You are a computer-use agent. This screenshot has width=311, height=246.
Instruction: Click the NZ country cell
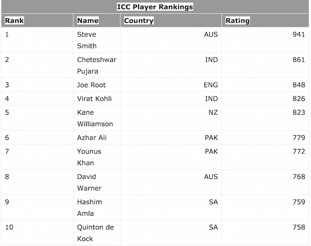coord(213,113)
